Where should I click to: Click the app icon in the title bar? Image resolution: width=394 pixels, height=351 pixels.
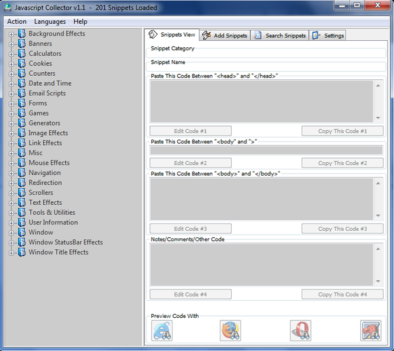pyautogui.click(x=8, y=8)
